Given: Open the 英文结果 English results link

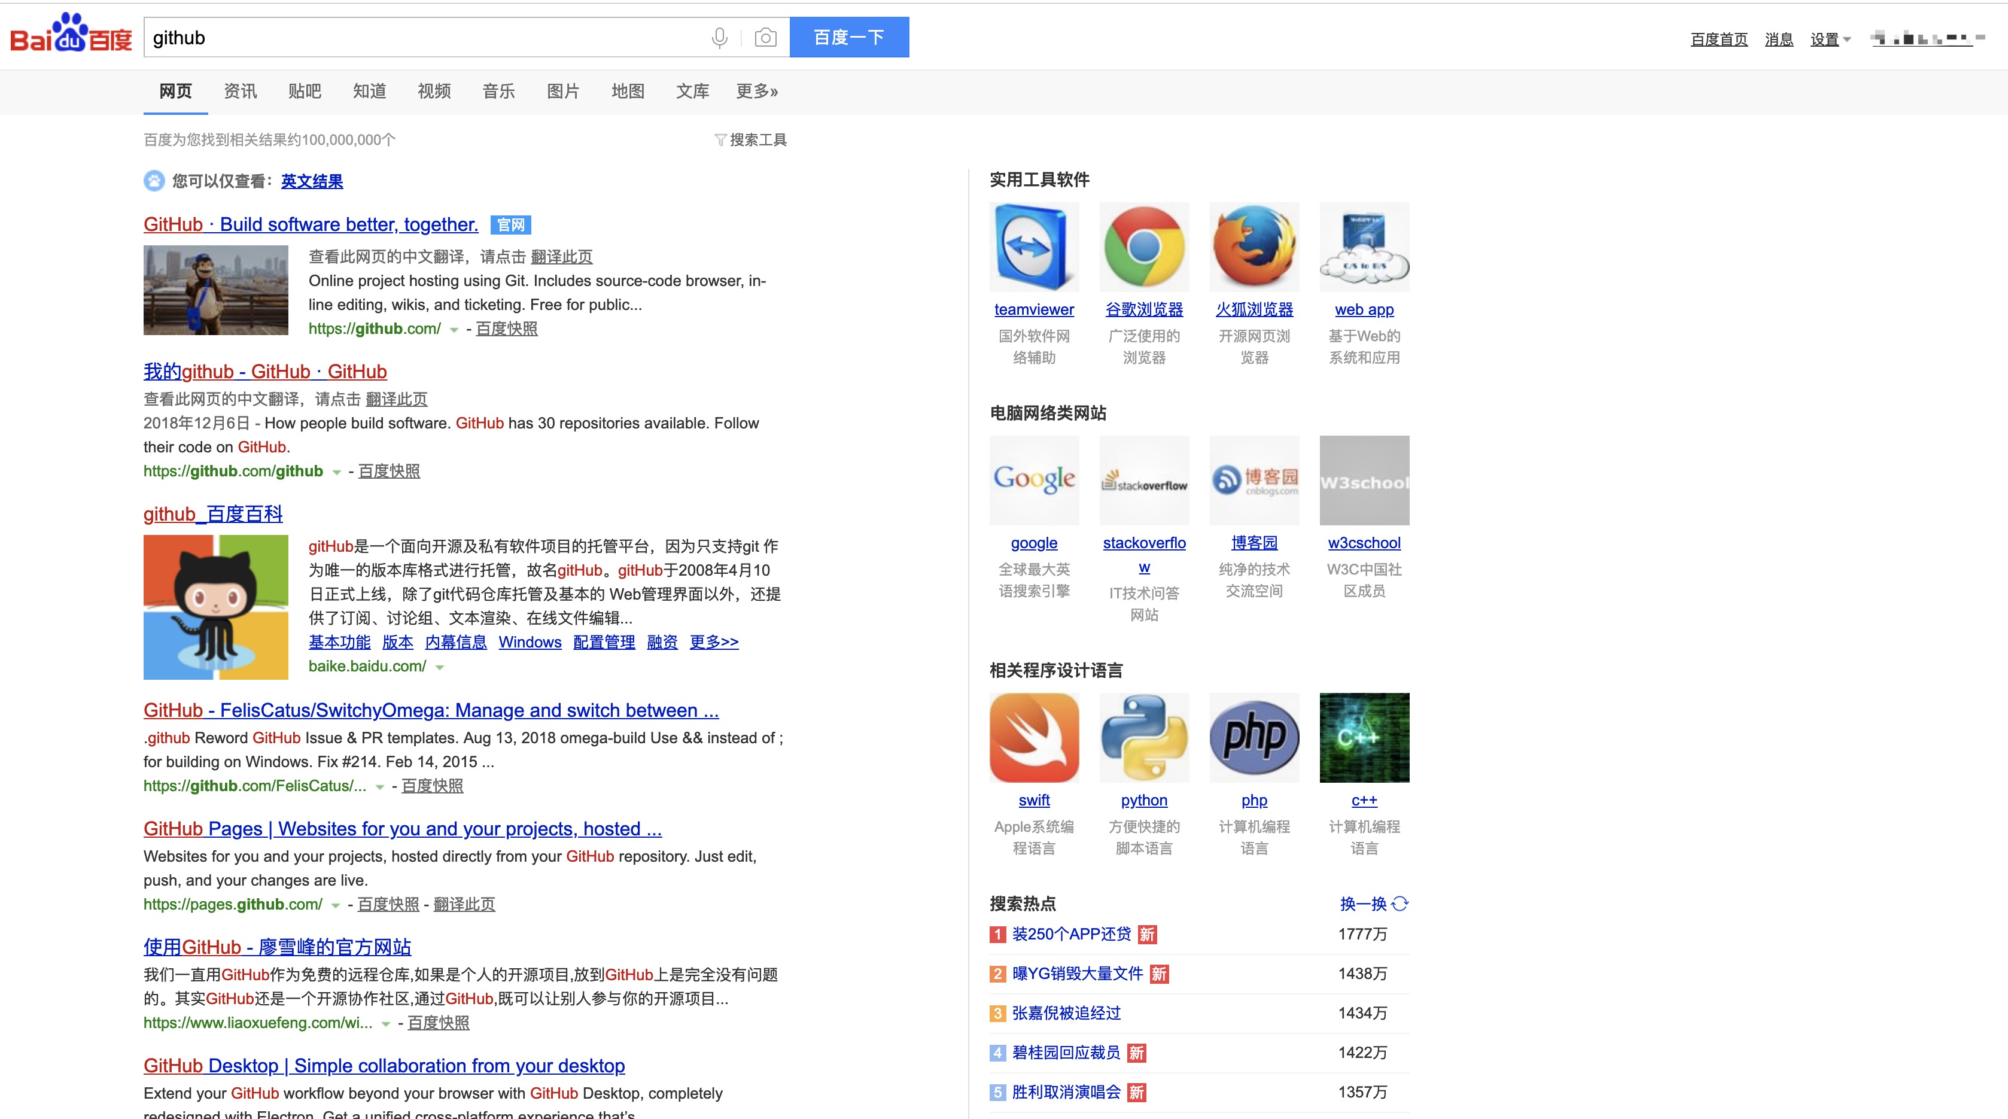Looking at the screenshot, I should point(312,182).
